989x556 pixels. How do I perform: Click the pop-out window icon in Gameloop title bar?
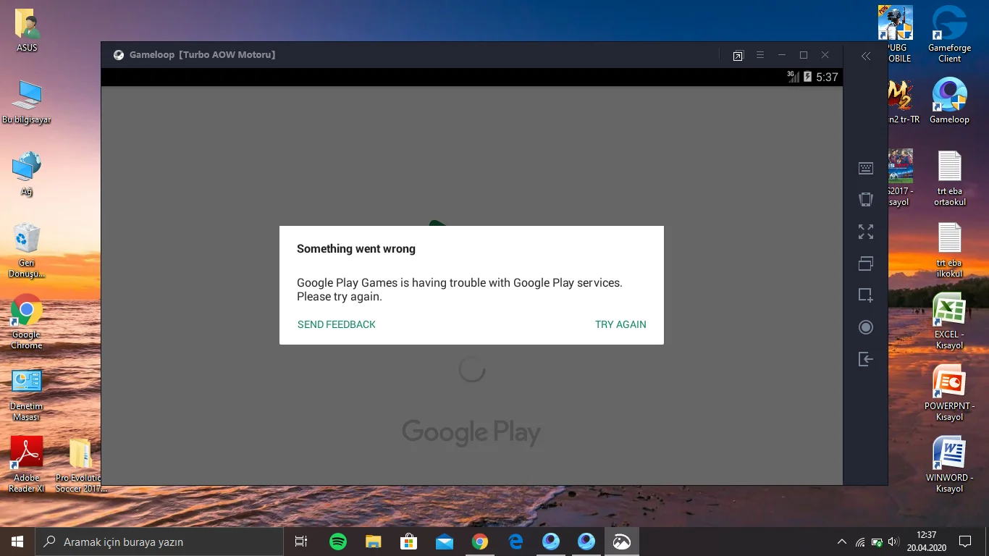tap(738, 56)
